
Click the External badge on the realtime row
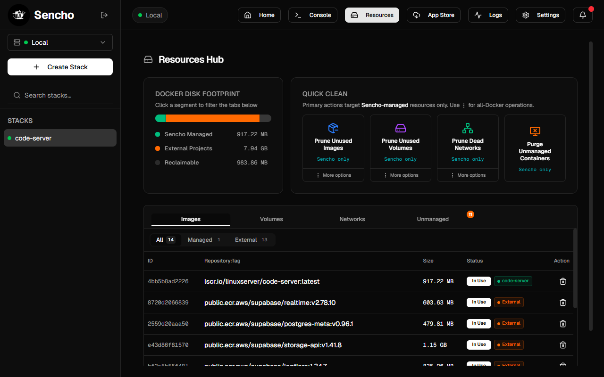[509, 302]
